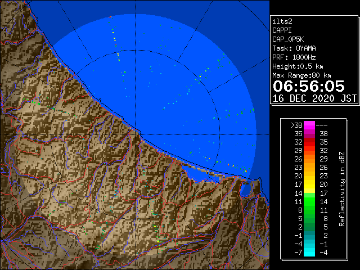Image resolution: width=360 pixels, height=270 pixels.
Task: Click the 'ilts2' label in the info box
Action: pos(282,21)
